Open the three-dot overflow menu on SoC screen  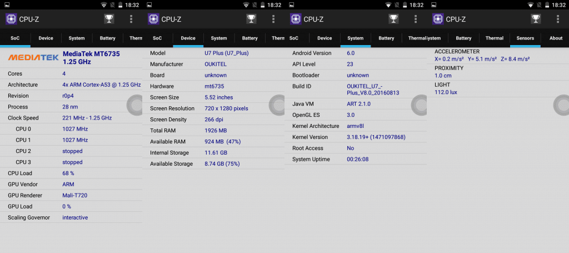tap(131, 19)
